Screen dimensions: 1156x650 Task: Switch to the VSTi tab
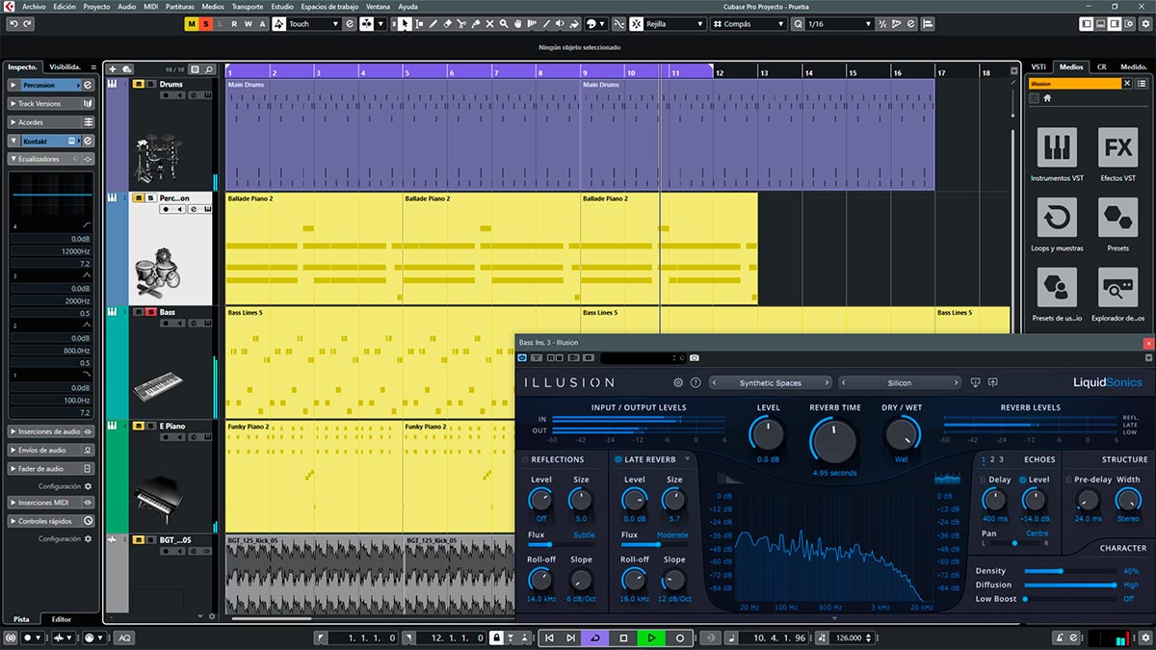pyautogui.click(x=1038, y=66)
